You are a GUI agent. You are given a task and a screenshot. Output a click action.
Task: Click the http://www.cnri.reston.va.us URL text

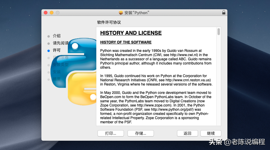(x=188, y=80)
